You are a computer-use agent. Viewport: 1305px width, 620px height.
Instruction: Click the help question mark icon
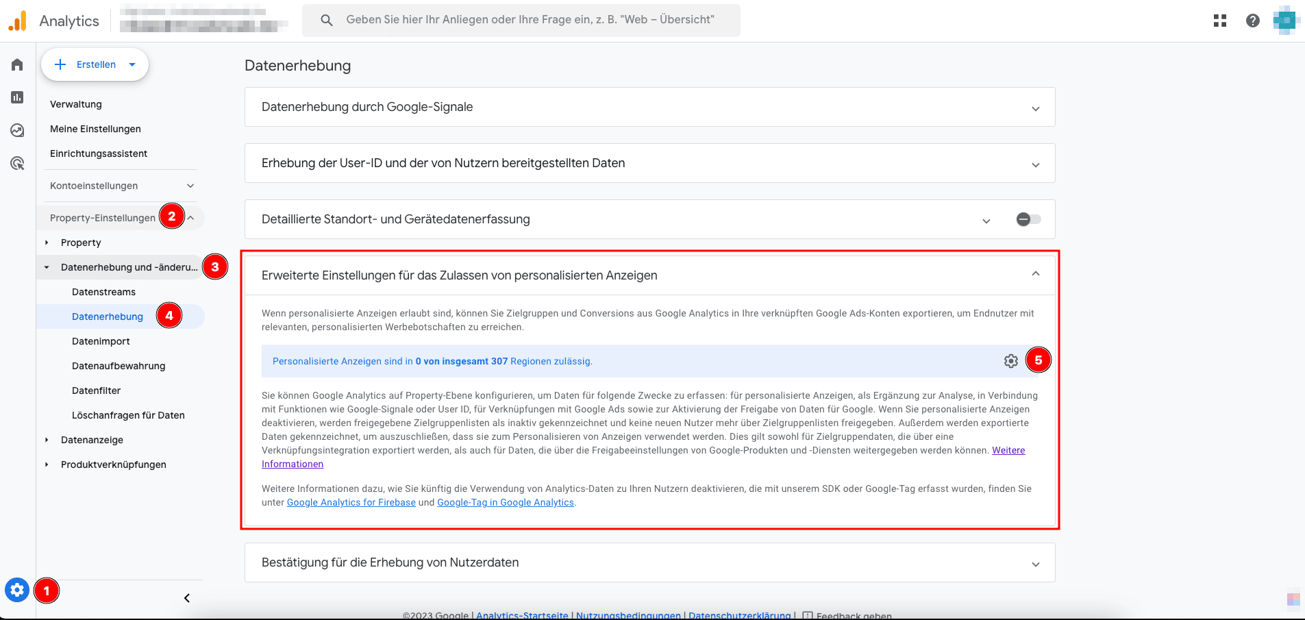(x=1252, y=21)
